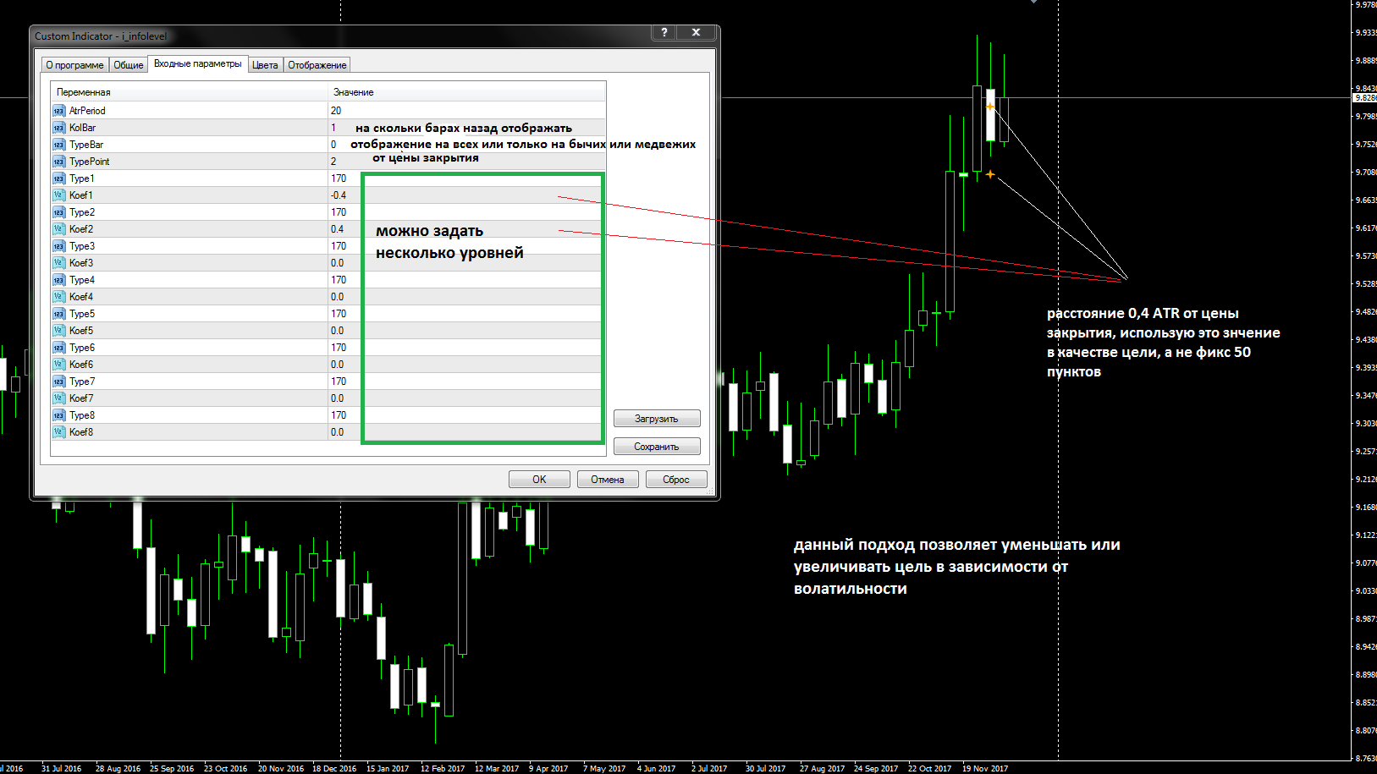This screenshot has width=1377, height=774.
Task: Click the Type8 integer icon
Action: click(x=58, y=415)
